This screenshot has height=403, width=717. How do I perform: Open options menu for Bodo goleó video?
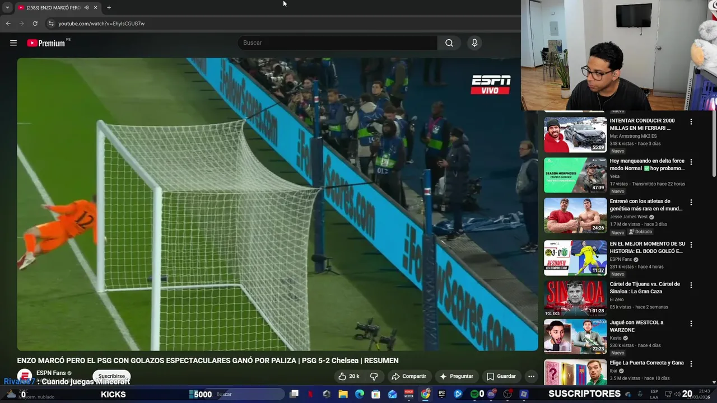pos(691,245)
